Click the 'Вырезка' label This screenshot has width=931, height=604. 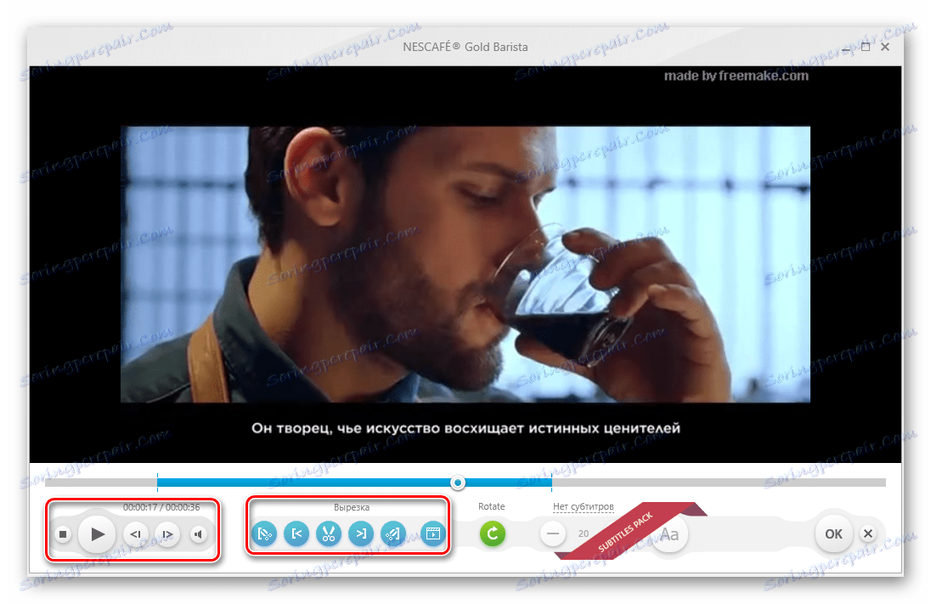coord(352,507)
